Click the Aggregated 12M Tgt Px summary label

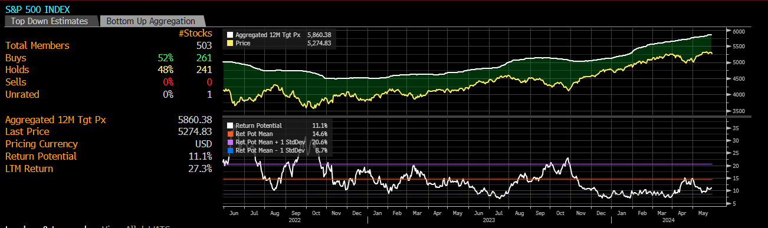click(x=55, y=120)
